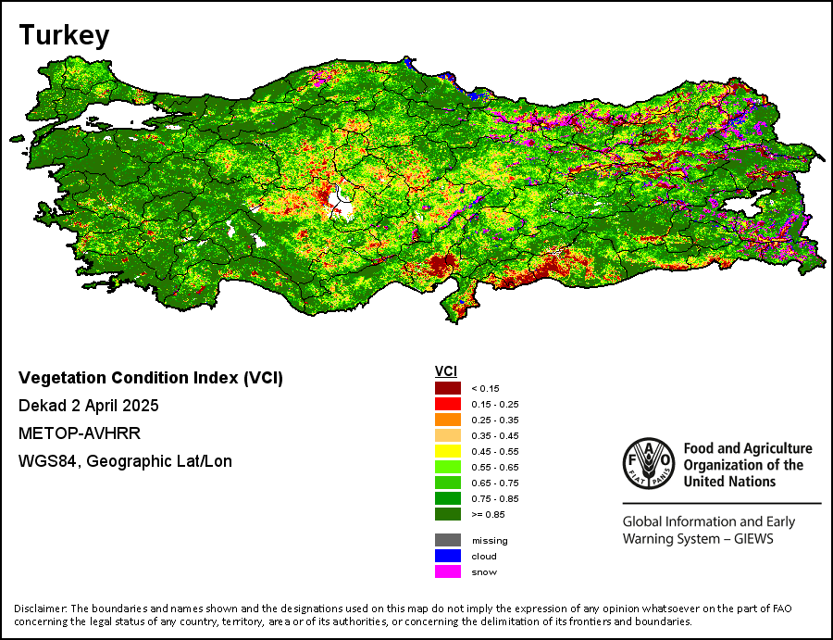
Task: Click the lime '0.55 - 0.65' legend swatch
Action: pos(448,467)
